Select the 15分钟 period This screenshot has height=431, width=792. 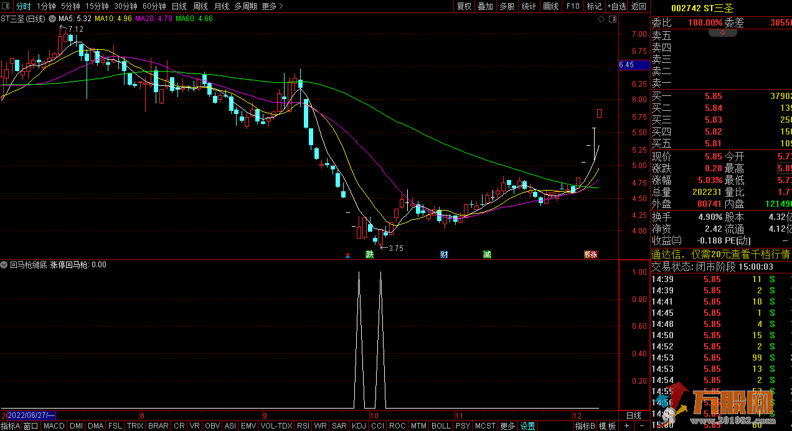click(x=97, y=6)
